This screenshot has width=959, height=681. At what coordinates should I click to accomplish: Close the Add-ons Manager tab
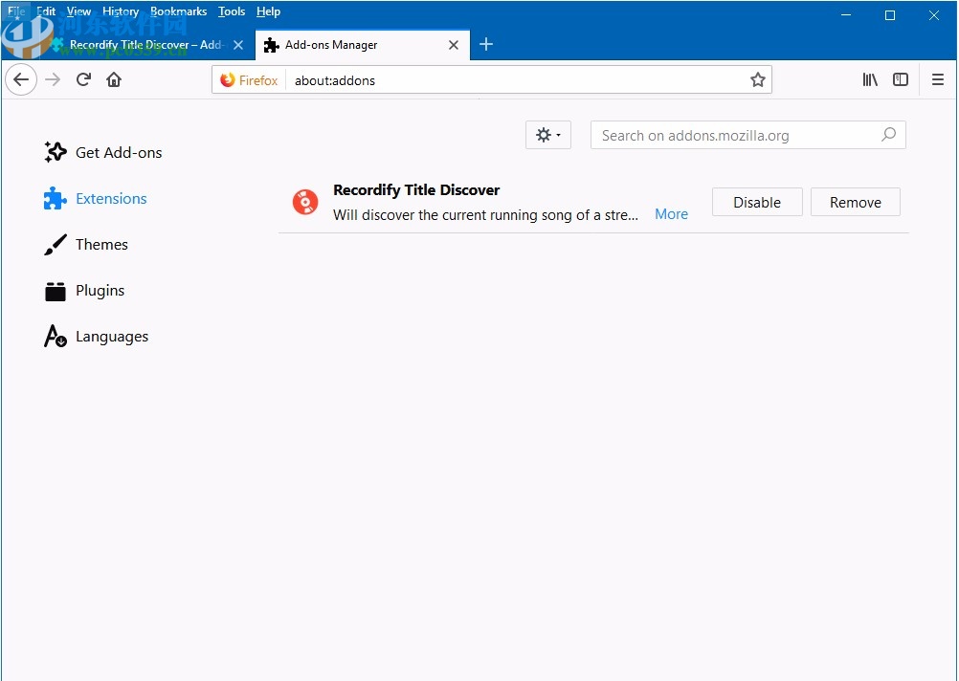click(x=454, y=45)
